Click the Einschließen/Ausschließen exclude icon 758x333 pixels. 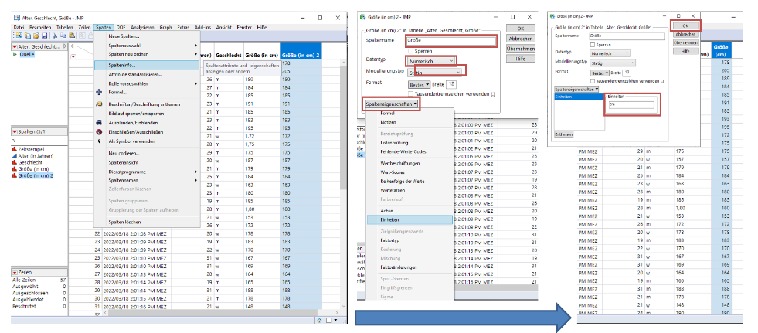(x=100, y=132)
